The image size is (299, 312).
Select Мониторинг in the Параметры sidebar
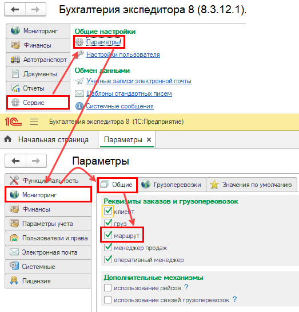(x=48, y=195)
